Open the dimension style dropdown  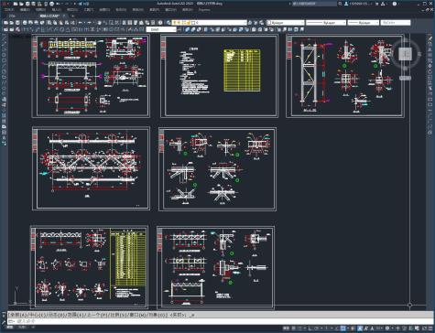(161, 29)
